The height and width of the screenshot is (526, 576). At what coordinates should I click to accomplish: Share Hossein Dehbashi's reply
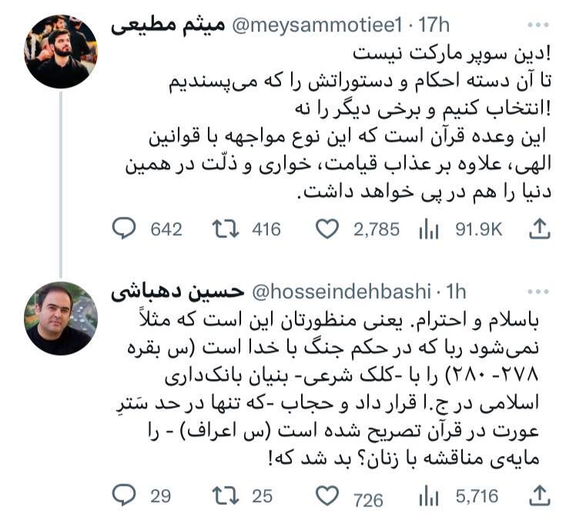541,496
